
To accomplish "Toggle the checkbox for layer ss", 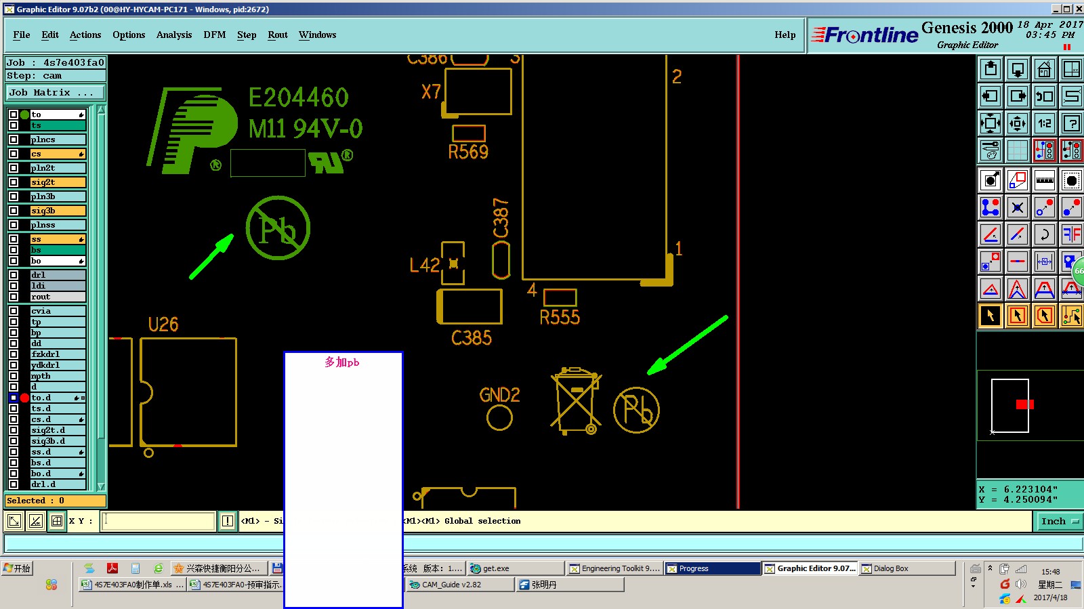I will coord(14,239).
